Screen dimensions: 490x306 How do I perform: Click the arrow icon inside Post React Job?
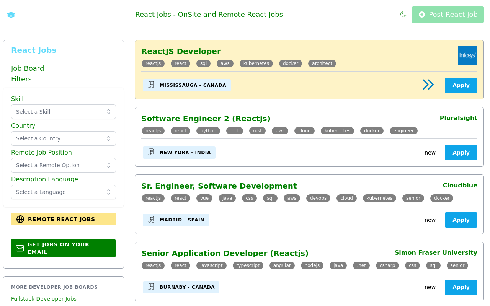[422, 15]
